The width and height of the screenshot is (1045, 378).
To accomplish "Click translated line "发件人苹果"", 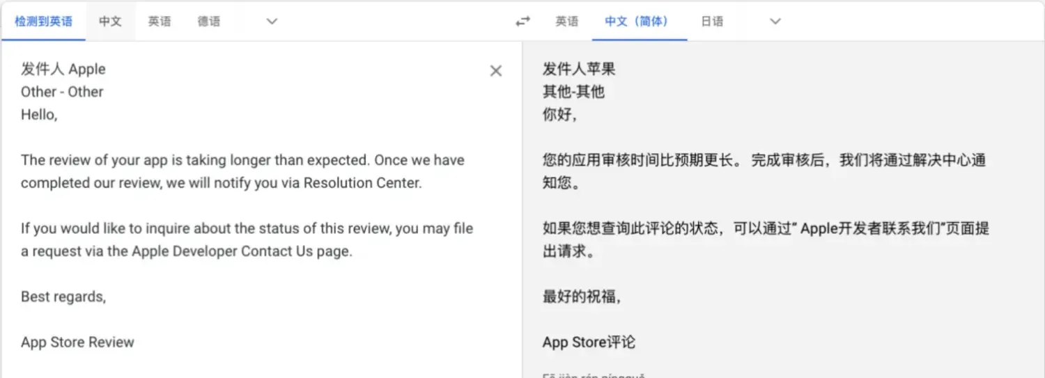I will [x=579, y=69].
